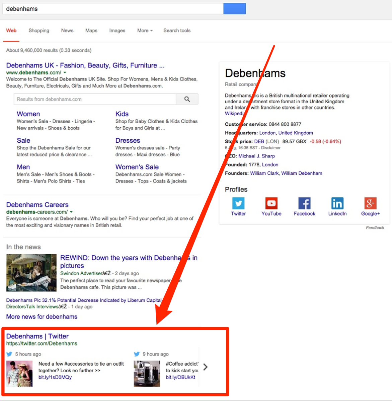This screenshot has height=401, width=392.
Task: Switch to the Images tab
Action: tap(117, 30)
